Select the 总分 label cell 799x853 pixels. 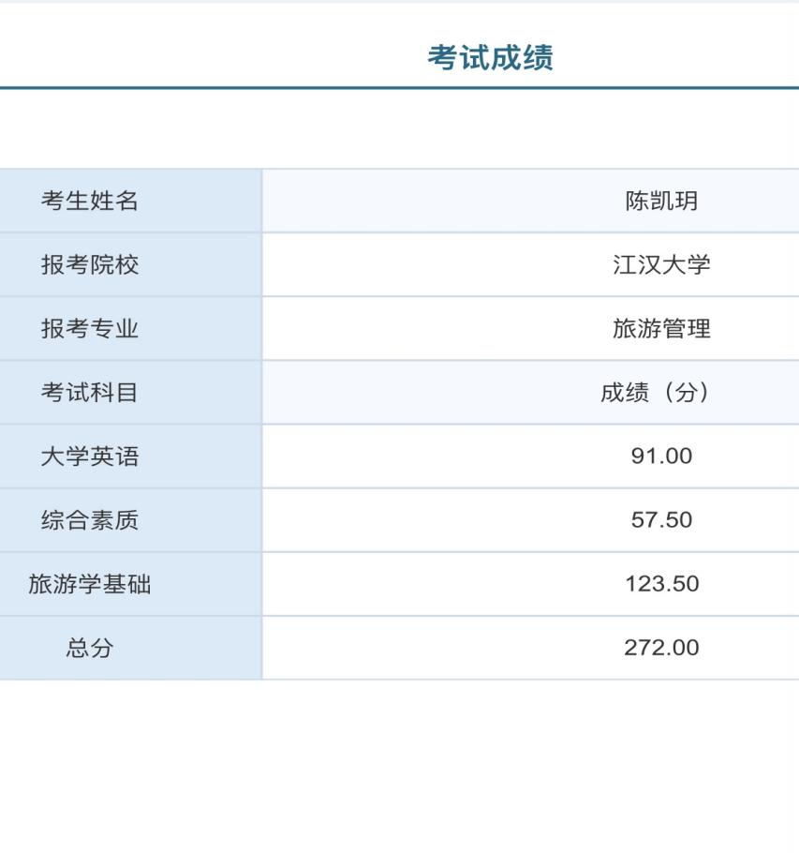pyautogui.click(x=90, y=648)
